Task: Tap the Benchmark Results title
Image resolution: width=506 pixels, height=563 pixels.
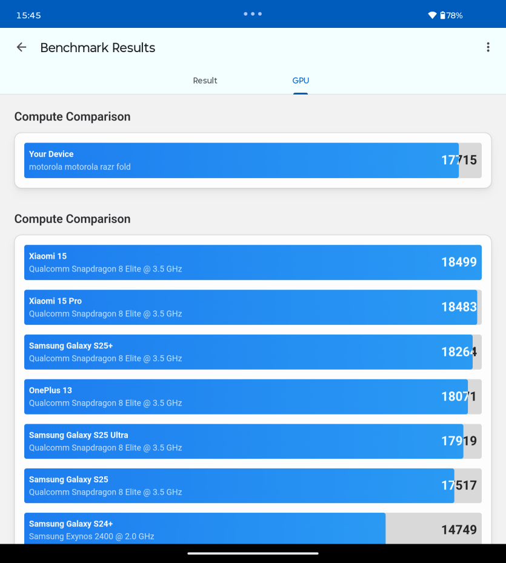Action: tap(98, 48)
